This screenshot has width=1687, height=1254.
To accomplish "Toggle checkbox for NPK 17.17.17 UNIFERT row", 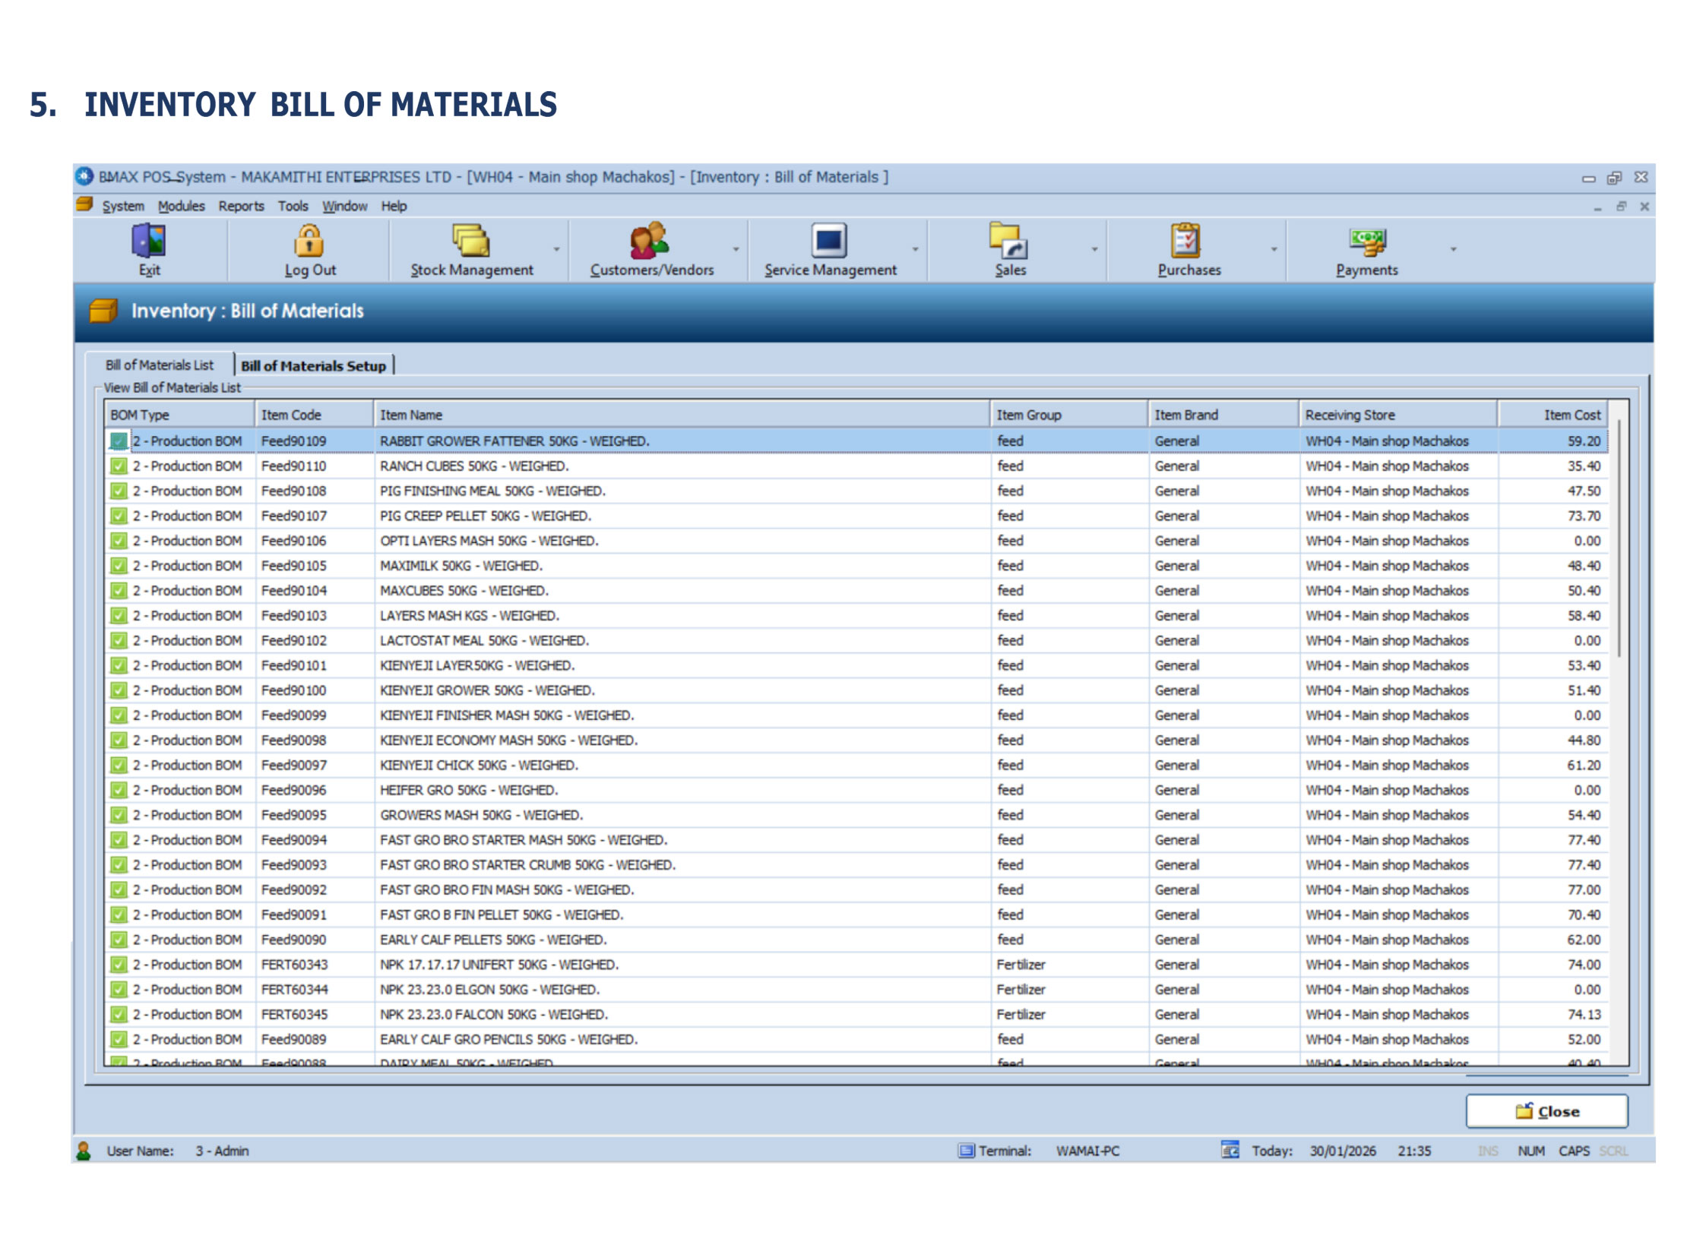I will (x=119, y=965).
